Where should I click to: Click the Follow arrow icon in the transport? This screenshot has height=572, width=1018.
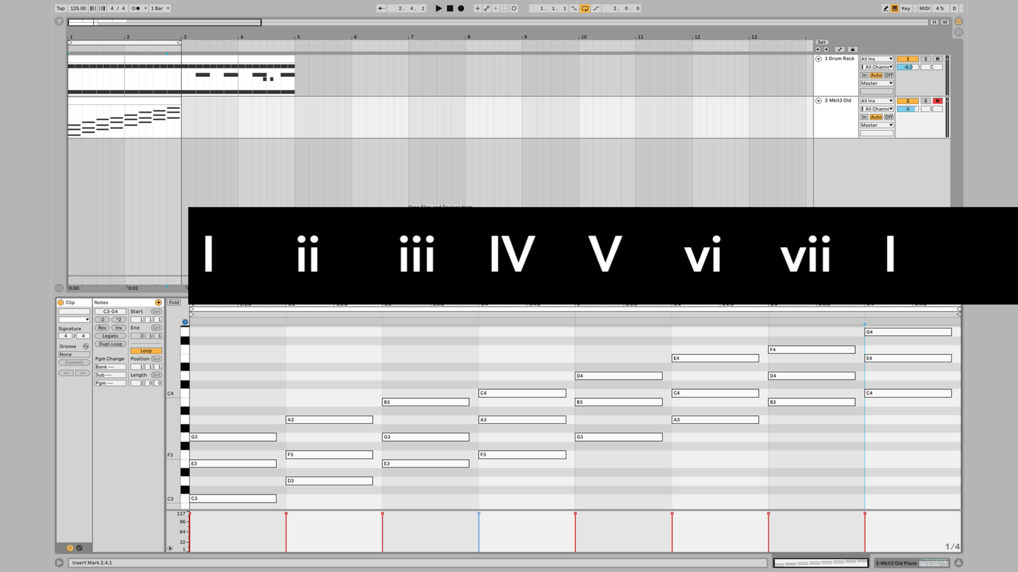tap(381, 8)
